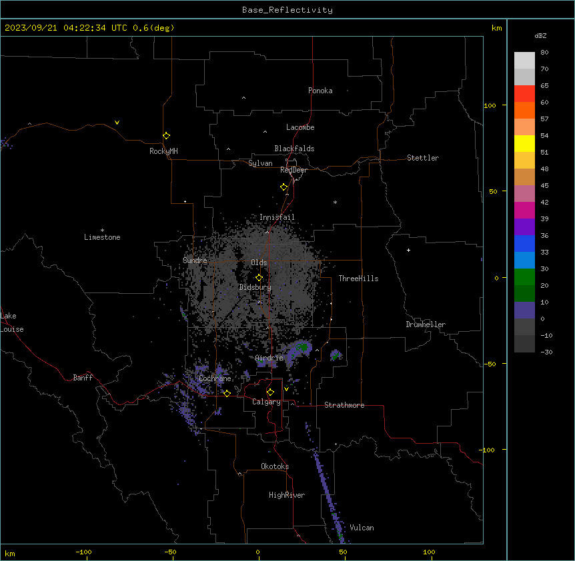Click the yellow diamond marker between Olds and Didsbury
This screenshot has height=561, width=575.
coord(259,278)
